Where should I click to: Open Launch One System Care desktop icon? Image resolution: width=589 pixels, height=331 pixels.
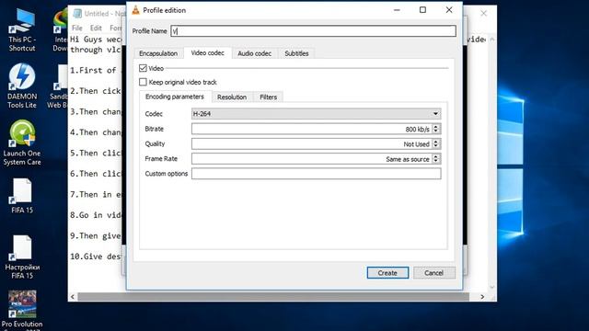pos(22,143)
